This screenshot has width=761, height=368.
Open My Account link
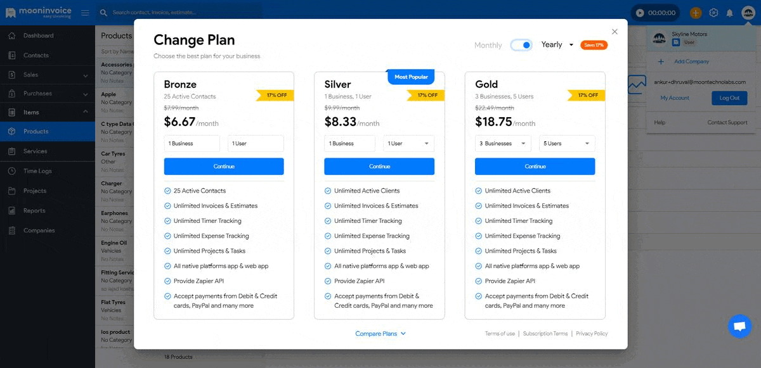click(675, 98)
